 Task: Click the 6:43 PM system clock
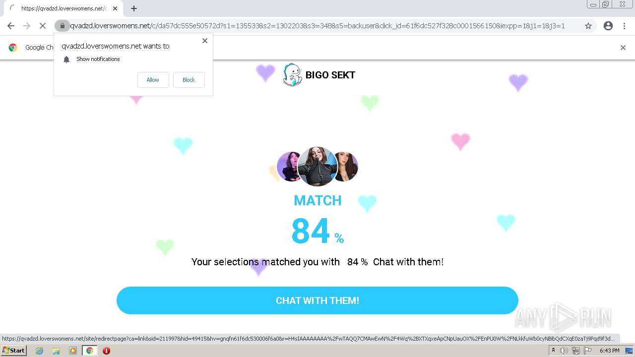609,351
